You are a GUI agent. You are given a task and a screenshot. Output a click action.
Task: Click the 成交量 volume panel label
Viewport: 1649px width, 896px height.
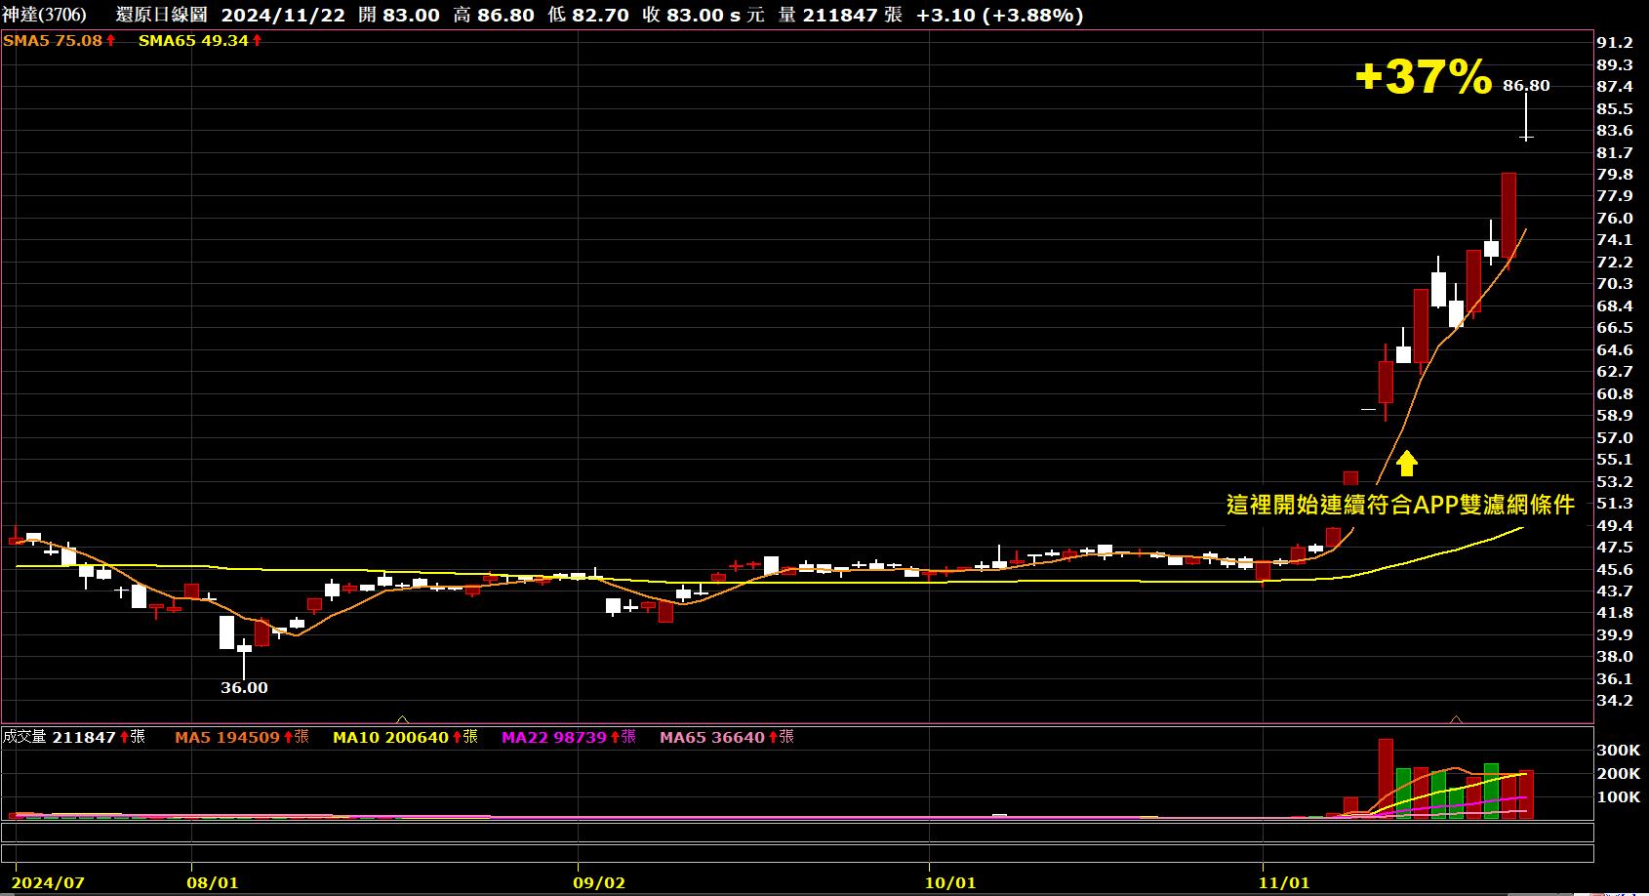24,737
